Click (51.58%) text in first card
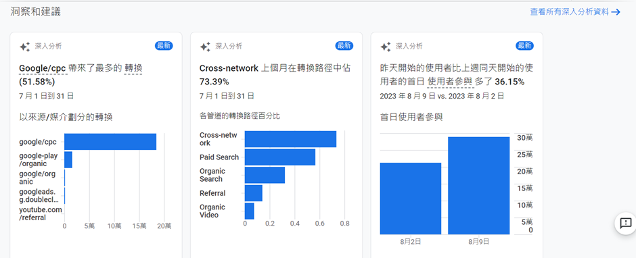636x258 pixels. tap(37, 82)
